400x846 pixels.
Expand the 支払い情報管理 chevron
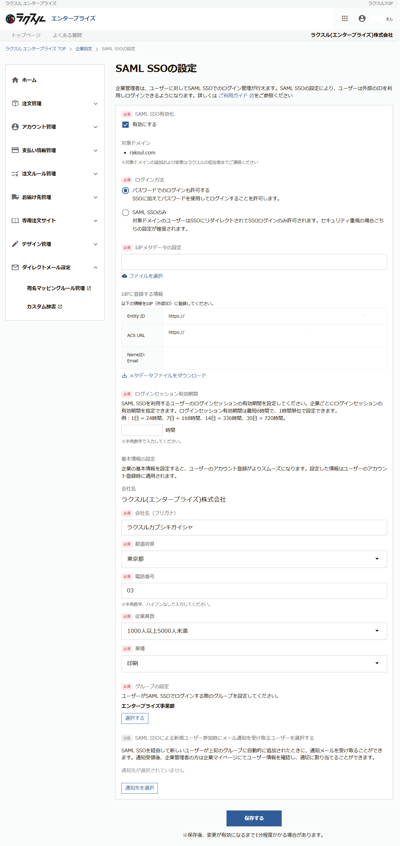tap(95, 150)
